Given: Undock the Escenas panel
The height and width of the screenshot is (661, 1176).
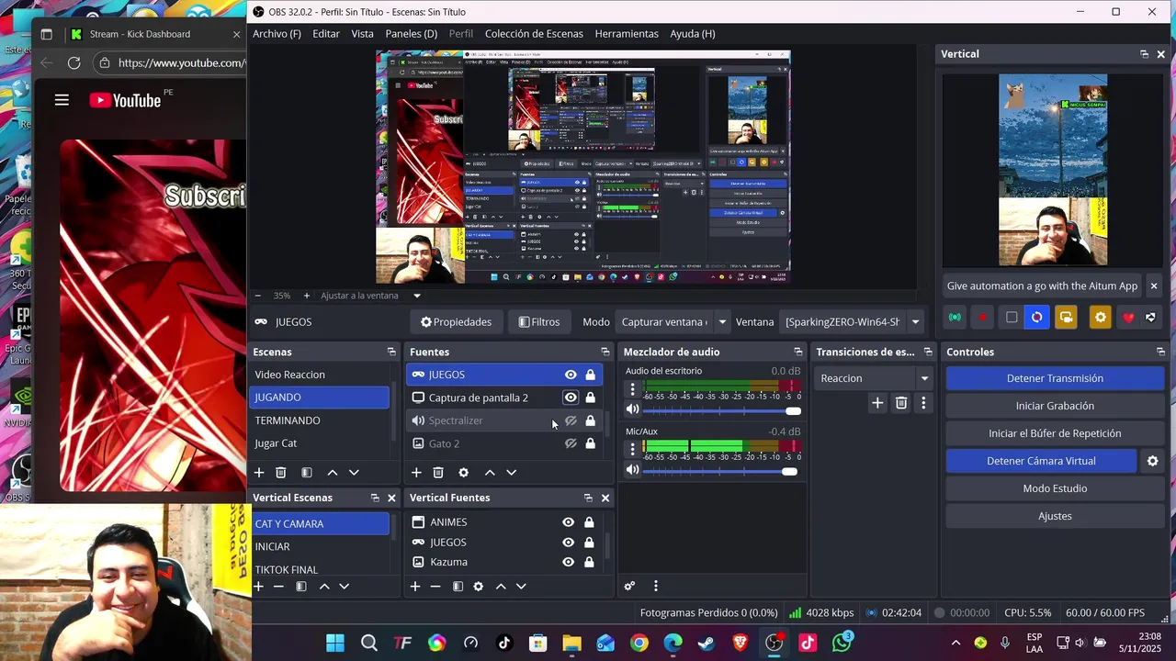Looking at the screenshot, I should click(391, 352).
